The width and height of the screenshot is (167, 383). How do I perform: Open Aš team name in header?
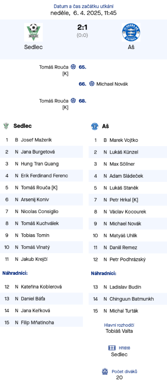(x=131, y=47)
